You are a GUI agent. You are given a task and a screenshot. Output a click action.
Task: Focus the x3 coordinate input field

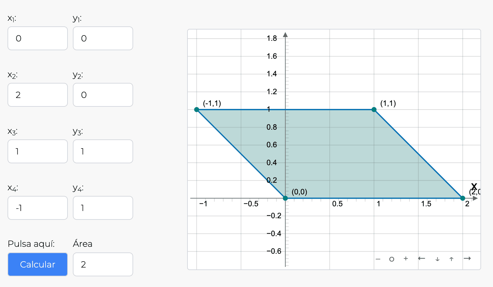pos(38,151)
